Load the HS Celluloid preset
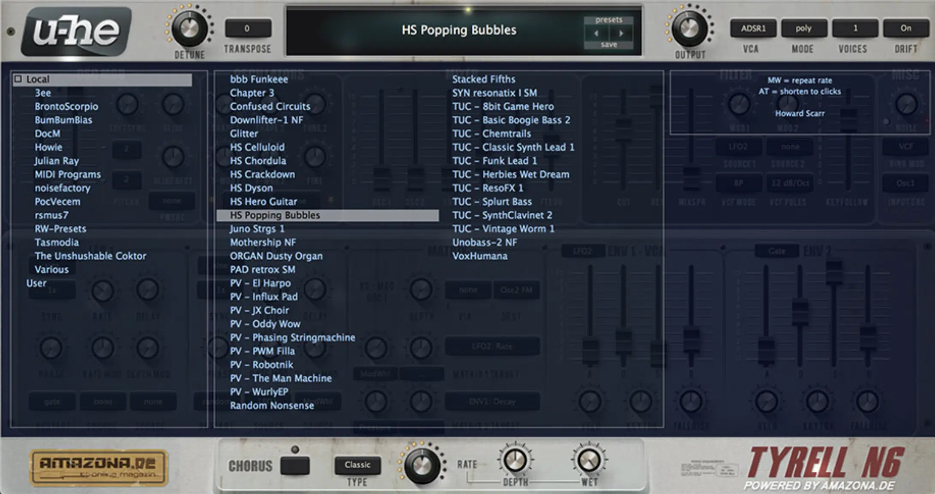 pos(257,147)
